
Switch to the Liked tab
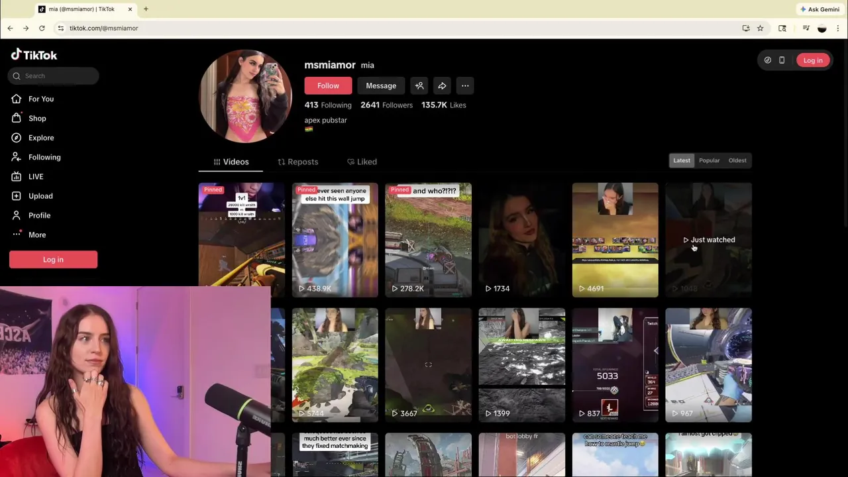tap(362, 162)
